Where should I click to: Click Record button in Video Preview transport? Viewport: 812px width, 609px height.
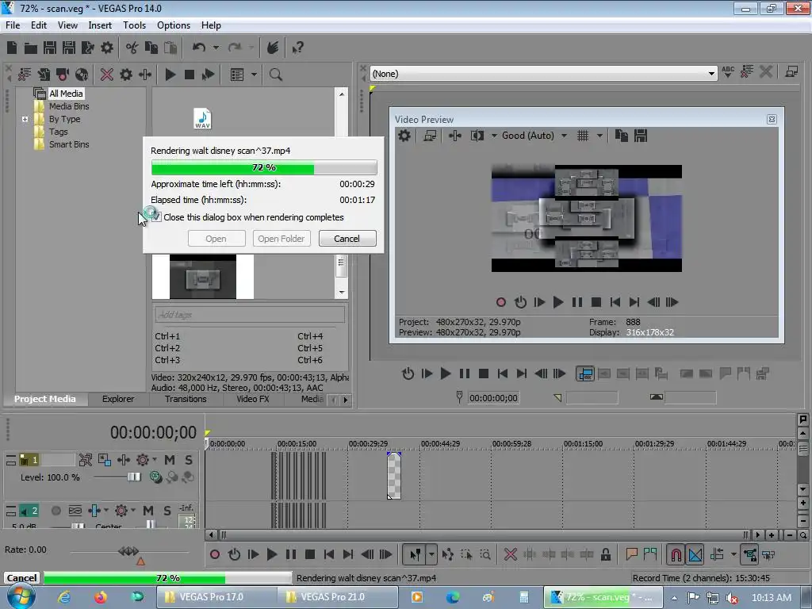pyautogui.click(x=501, y=302)
